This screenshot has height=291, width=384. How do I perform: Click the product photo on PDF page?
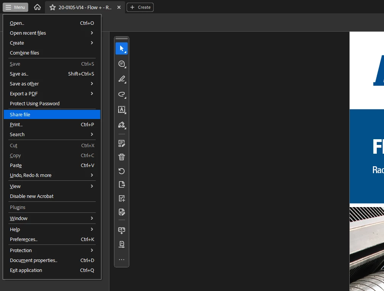pyautogui.click(x=366, y=249)
